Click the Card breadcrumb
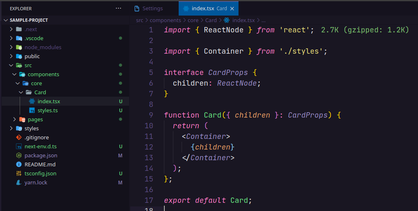 [x=211, y=20]
